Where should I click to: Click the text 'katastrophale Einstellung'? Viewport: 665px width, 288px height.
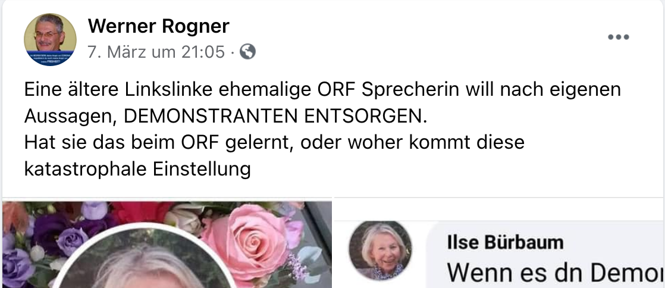click(137, 169)
